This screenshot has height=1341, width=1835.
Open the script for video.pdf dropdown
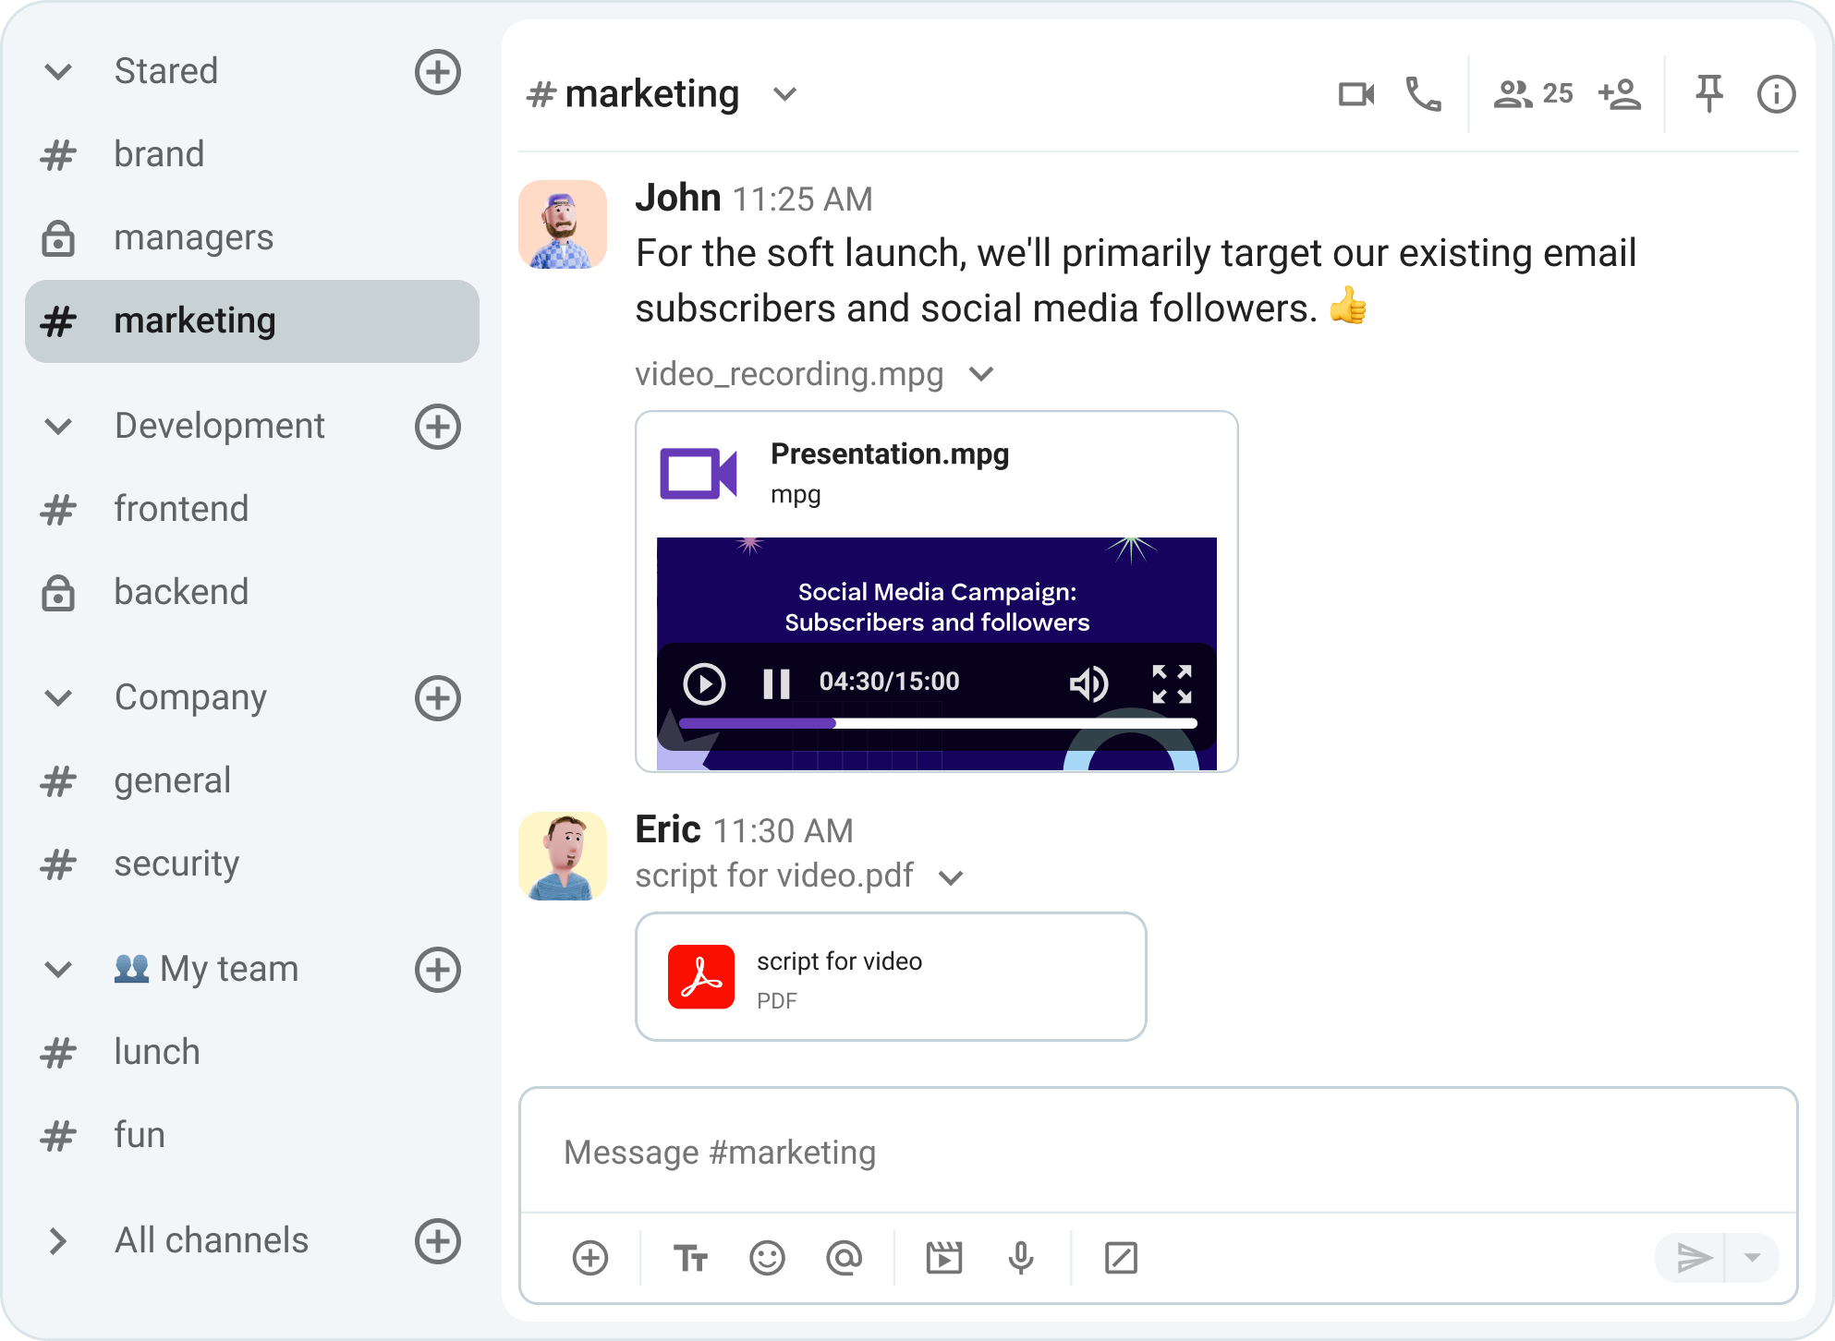click(952, 876)
